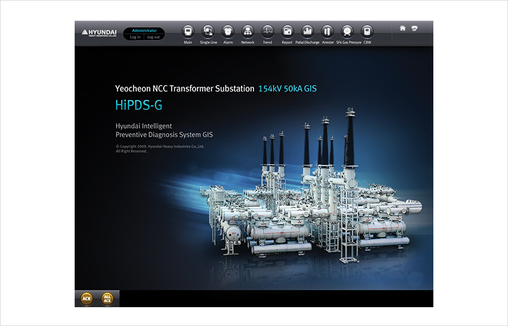The width and height of the screenshot is (508, 326).
Task: Click the Log in button
Action: pyautogui.click(x=135, y=37)
